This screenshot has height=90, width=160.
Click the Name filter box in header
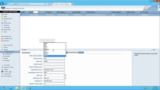(36, 12)
